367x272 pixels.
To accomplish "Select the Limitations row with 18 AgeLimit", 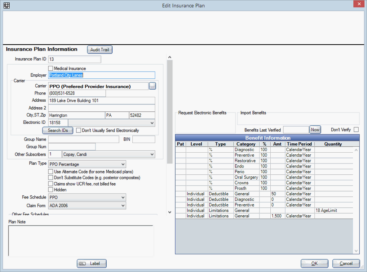I will [x=264, y=211].
